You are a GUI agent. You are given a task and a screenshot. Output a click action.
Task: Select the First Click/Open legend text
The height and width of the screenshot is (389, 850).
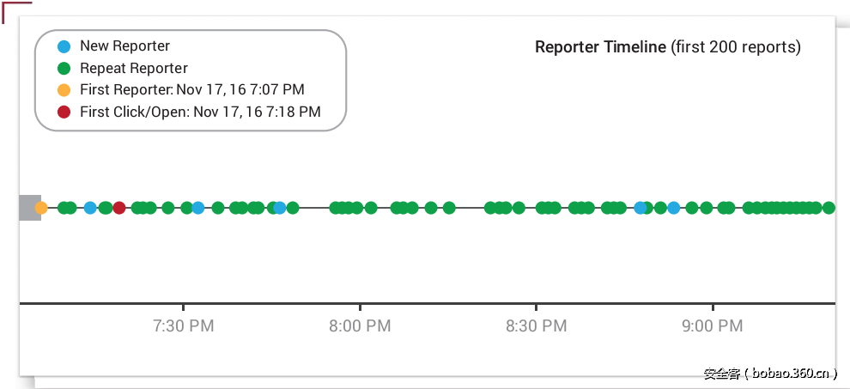click(200, 112)
